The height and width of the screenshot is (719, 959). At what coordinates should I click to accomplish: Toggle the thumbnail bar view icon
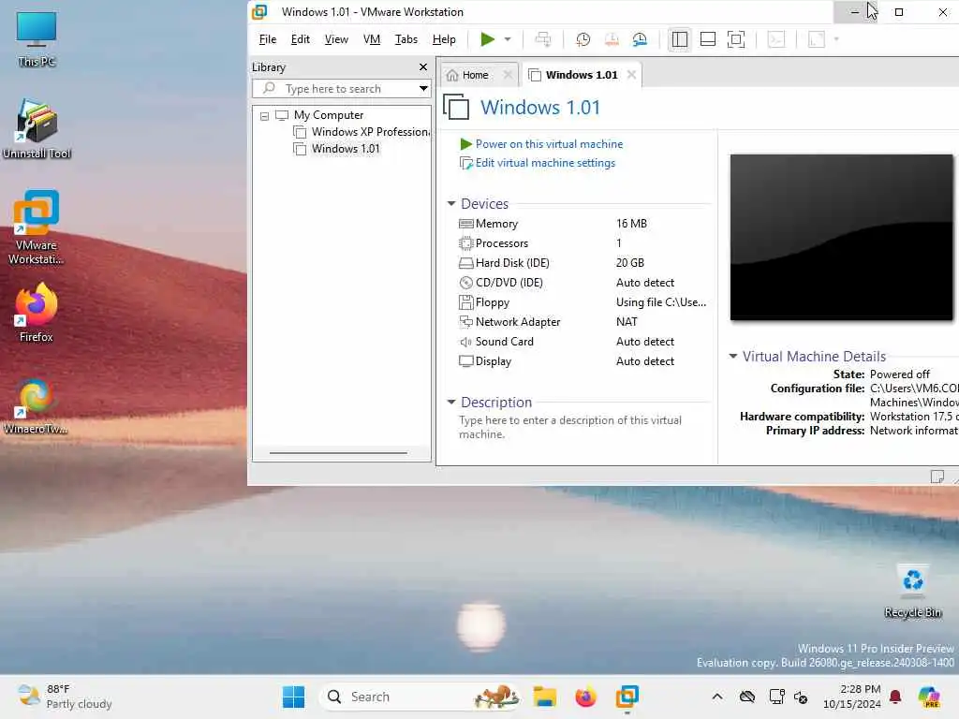coord(708,39)
